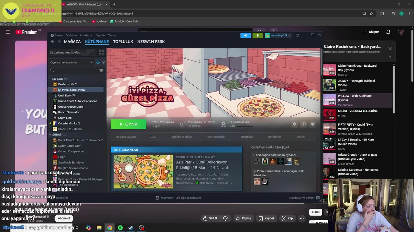Open the Yardım menu

[112, 35]
